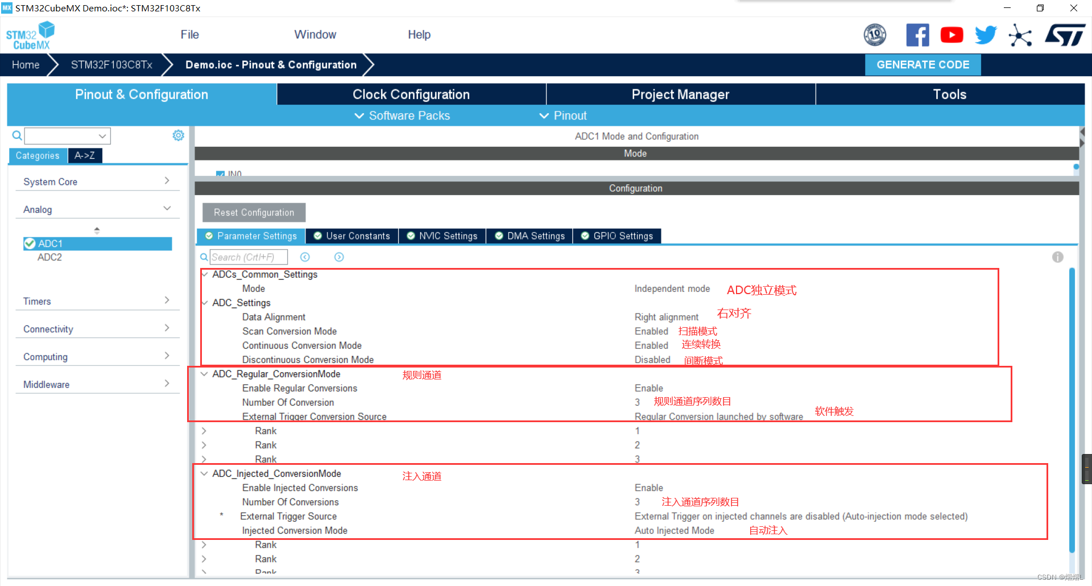Screen dimensions: 1092x586
Task: Open the categories settings gear icon
Action: pos(178,135)
